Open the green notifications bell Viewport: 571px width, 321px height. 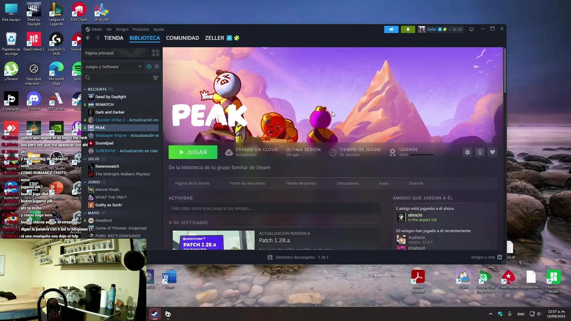coord(408,29)
